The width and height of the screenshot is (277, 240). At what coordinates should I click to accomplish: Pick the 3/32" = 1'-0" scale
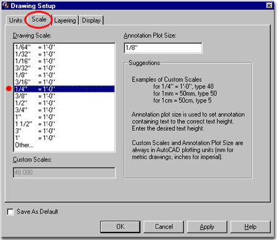64,68
